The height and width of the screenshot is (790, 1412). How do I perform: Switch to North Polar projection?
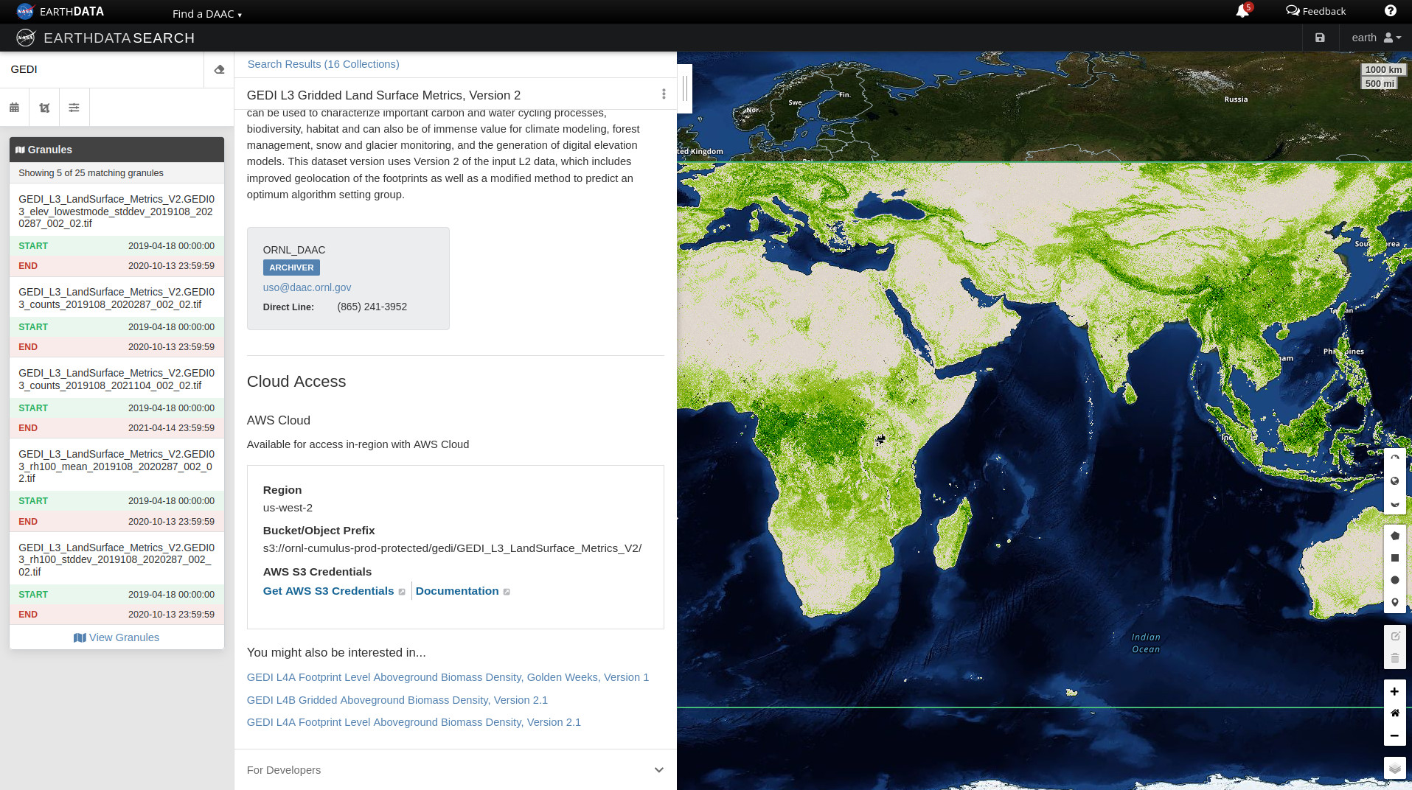tap(1394, 458)
